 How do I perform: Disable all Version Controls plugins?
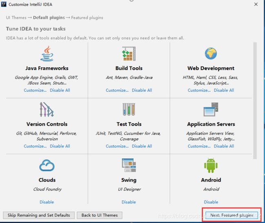point(60,146)
